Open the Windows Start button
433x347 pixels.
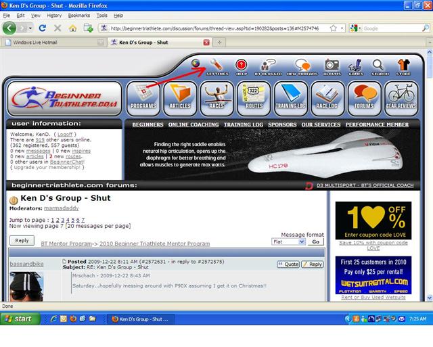coord(20,319)
